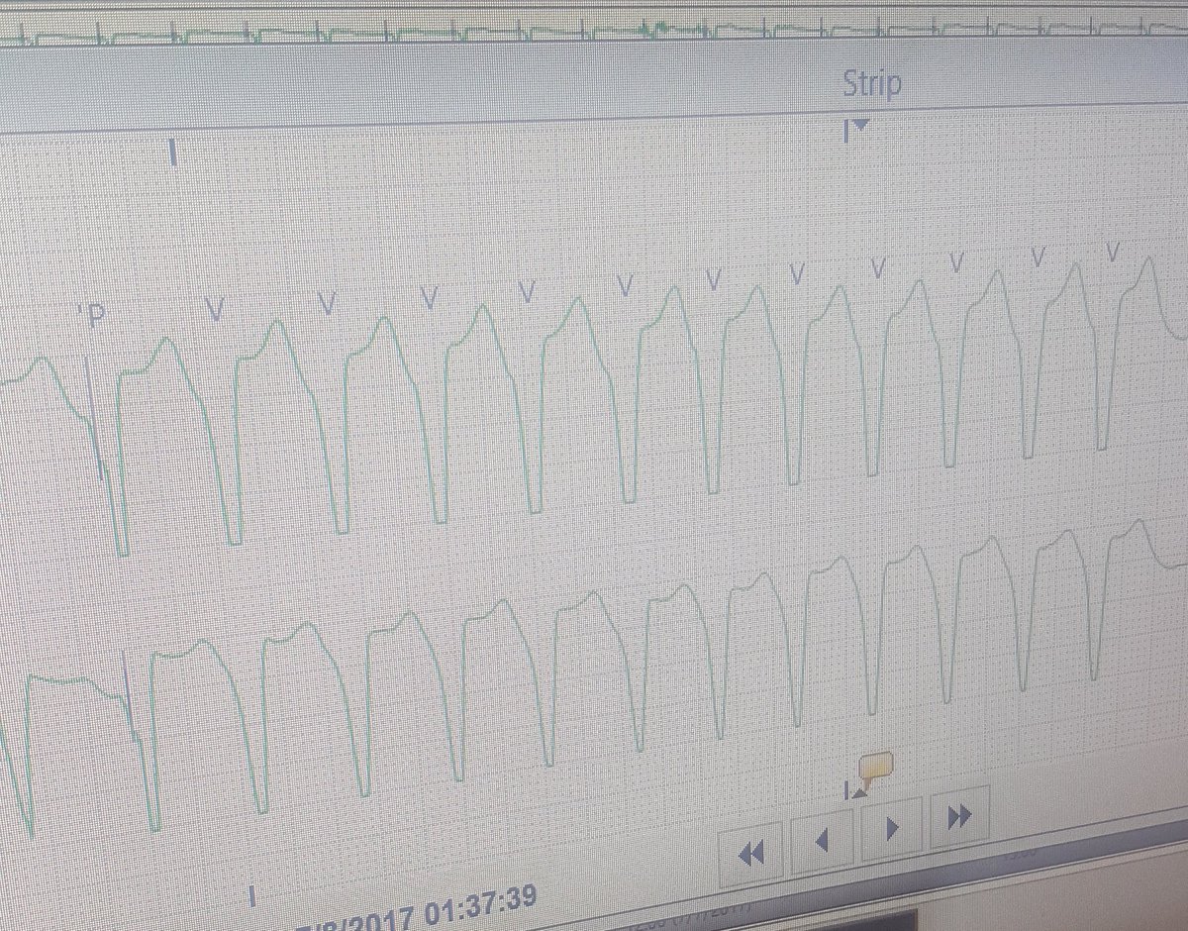Open the yellow comment bubble annotation
The width and height of the screenshot is (1188, 931).
(875, 768)
